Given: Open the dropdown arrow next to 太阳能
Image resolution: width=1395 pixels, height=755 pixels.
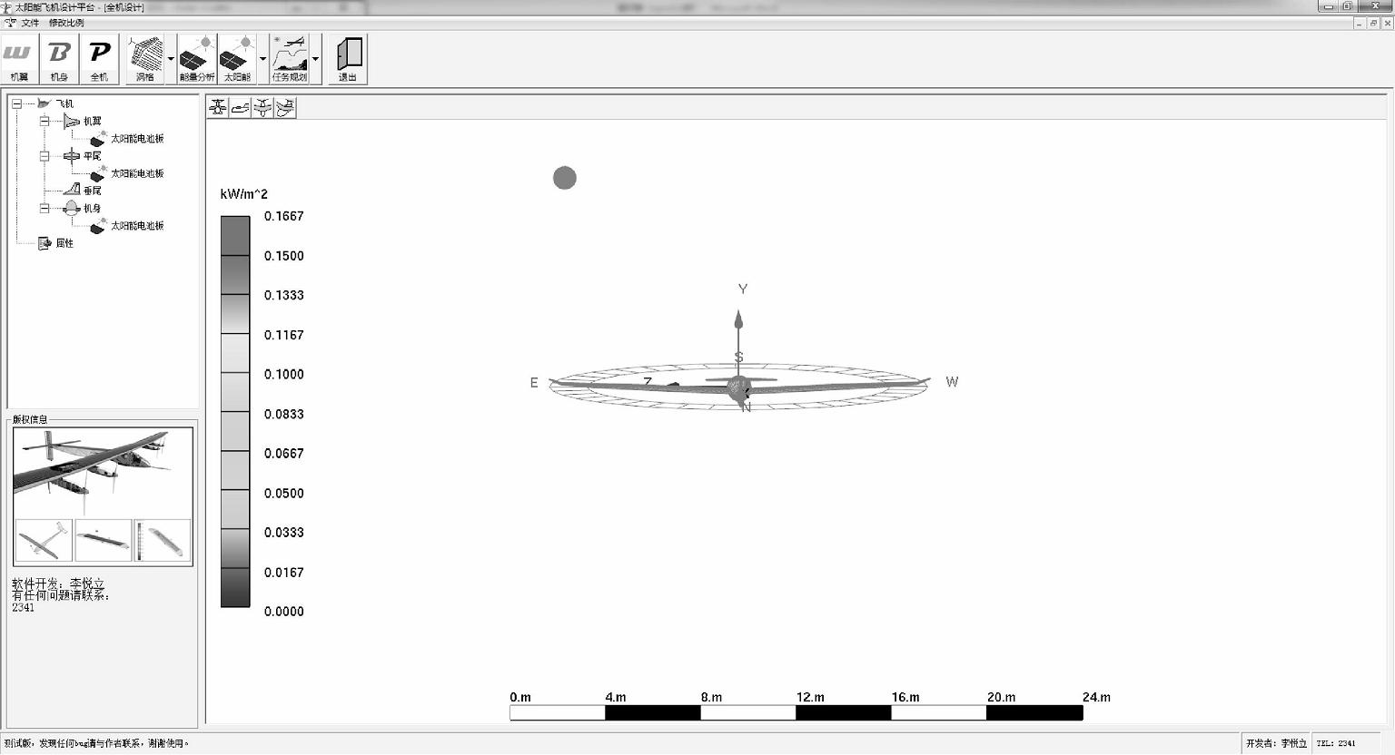Looking at the screenshot, I should [x=263, y=60].
